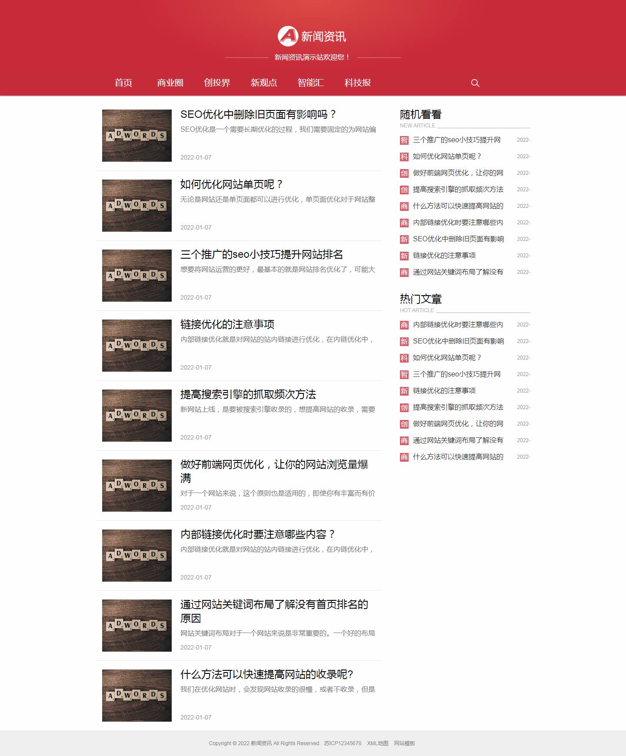Select 新观点 in the navigation bar
This screenshot has width=626, height=756.
pos(264,83)
